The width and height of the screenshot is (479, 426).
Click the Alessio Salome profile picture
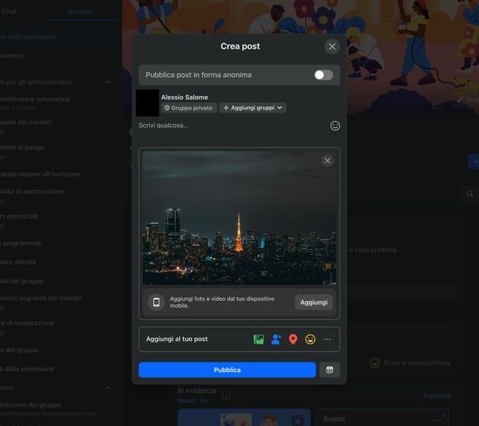click(148, 103)
